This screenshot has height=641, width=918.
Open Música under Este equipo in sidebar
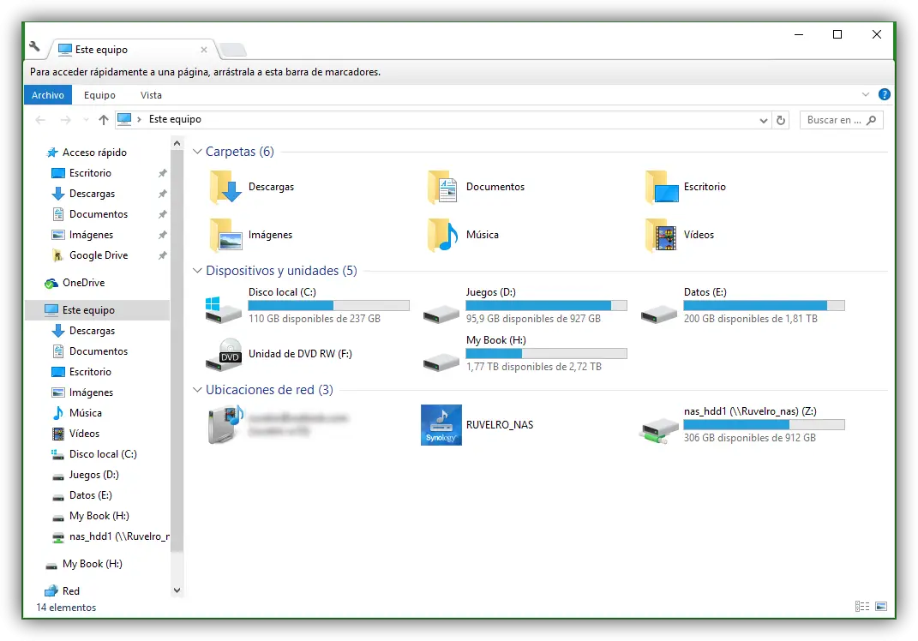[x=86, y=413]
